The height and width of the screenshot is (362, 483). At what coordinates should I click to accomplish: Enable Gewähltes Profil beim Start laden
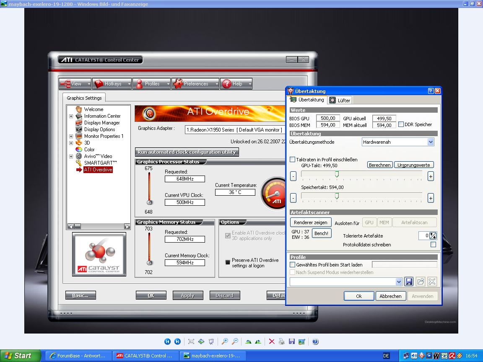[292, 264]
